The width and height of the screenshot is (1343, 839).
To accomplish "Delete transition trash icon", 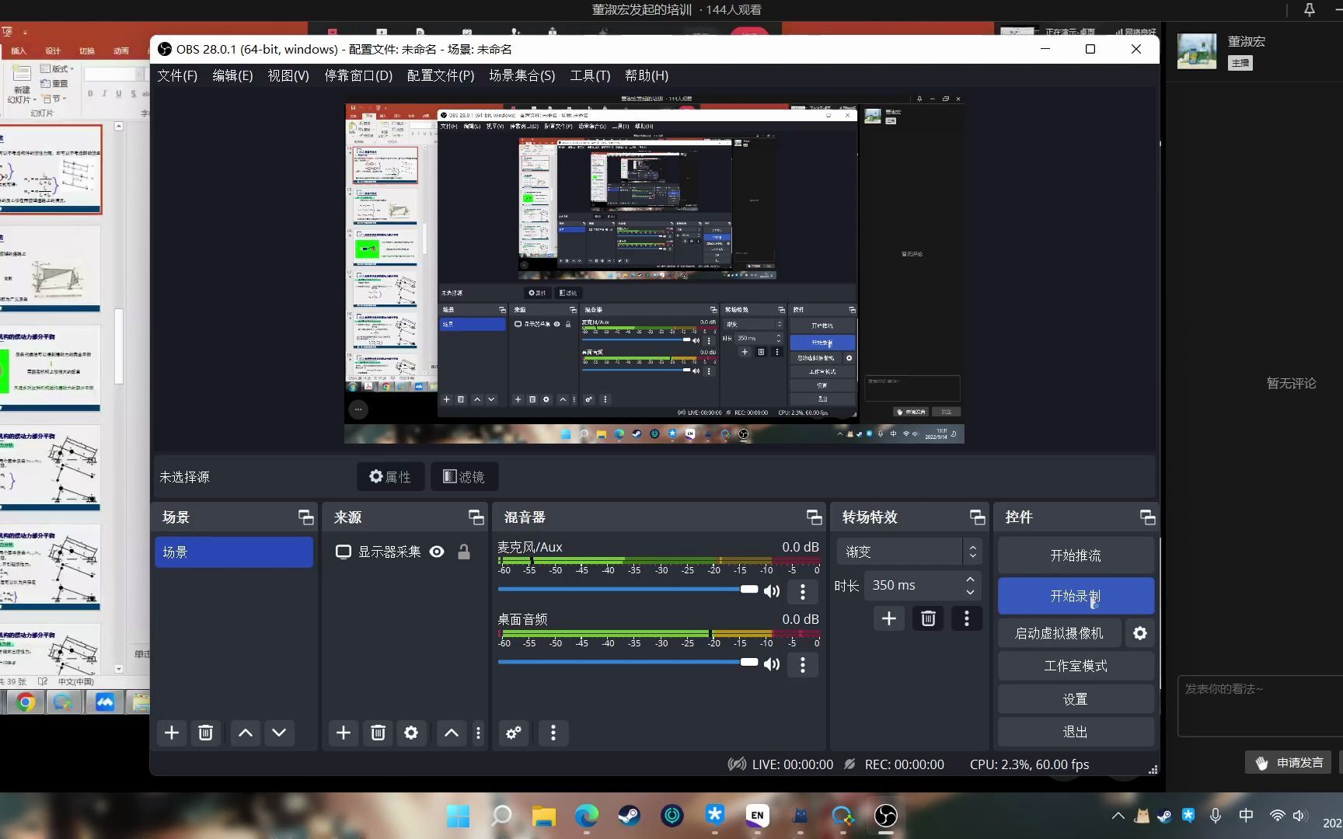I will pos(928,618).
